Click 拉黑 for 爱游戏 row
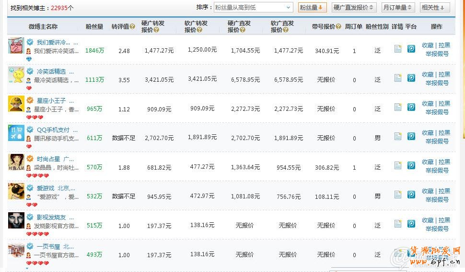The image size is (465, 272). click(x=444, y=191)
